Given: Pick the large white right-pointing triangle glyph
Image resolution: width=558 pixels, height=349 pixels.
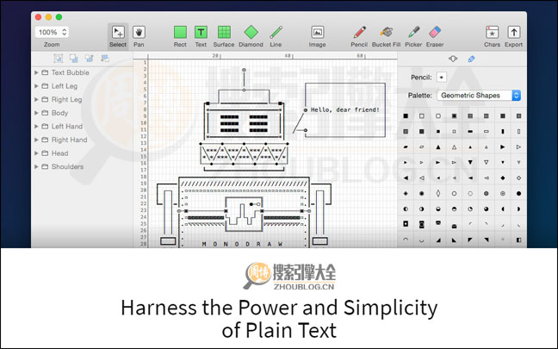Looking at the screenshot, I should [518, 146].
